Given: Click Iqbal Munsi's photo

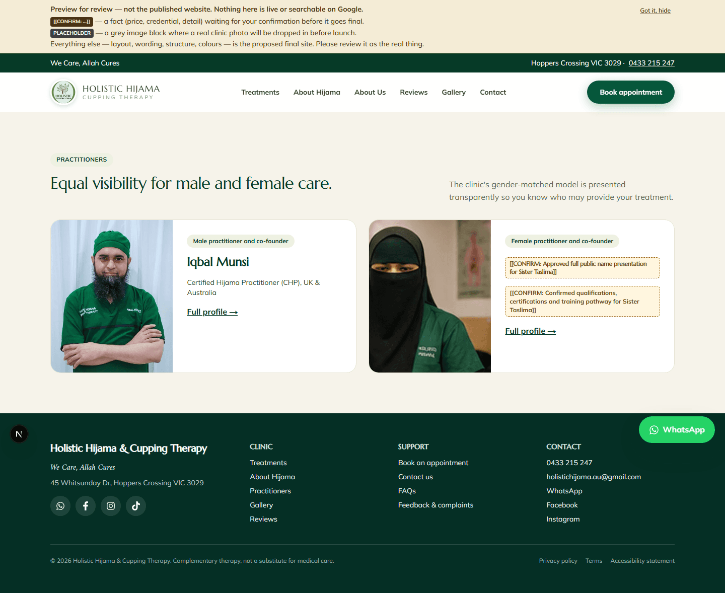Looking at the screenshot, I should pyautogui.click(x=112, y=296).
